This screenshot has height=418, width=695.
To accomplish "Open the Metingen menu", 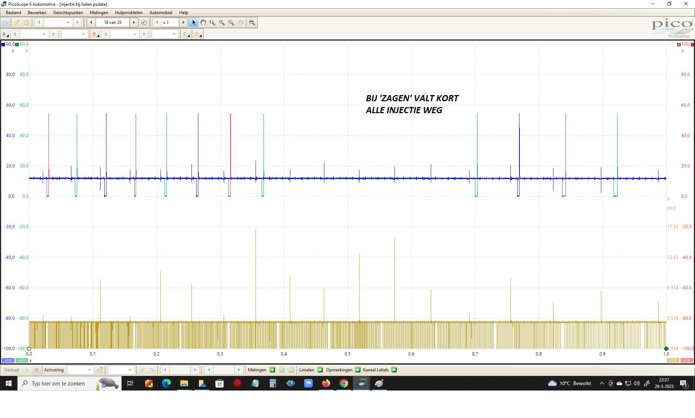I will click(x=99, y=13).
